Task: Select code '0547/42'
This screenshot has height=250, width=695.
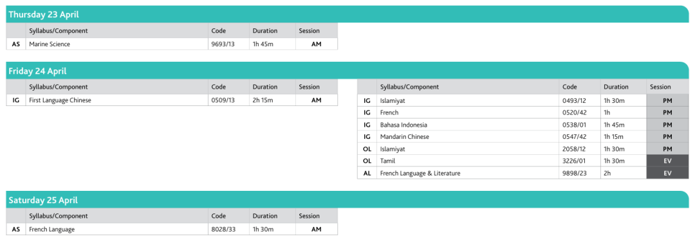Action: [579, 137]
